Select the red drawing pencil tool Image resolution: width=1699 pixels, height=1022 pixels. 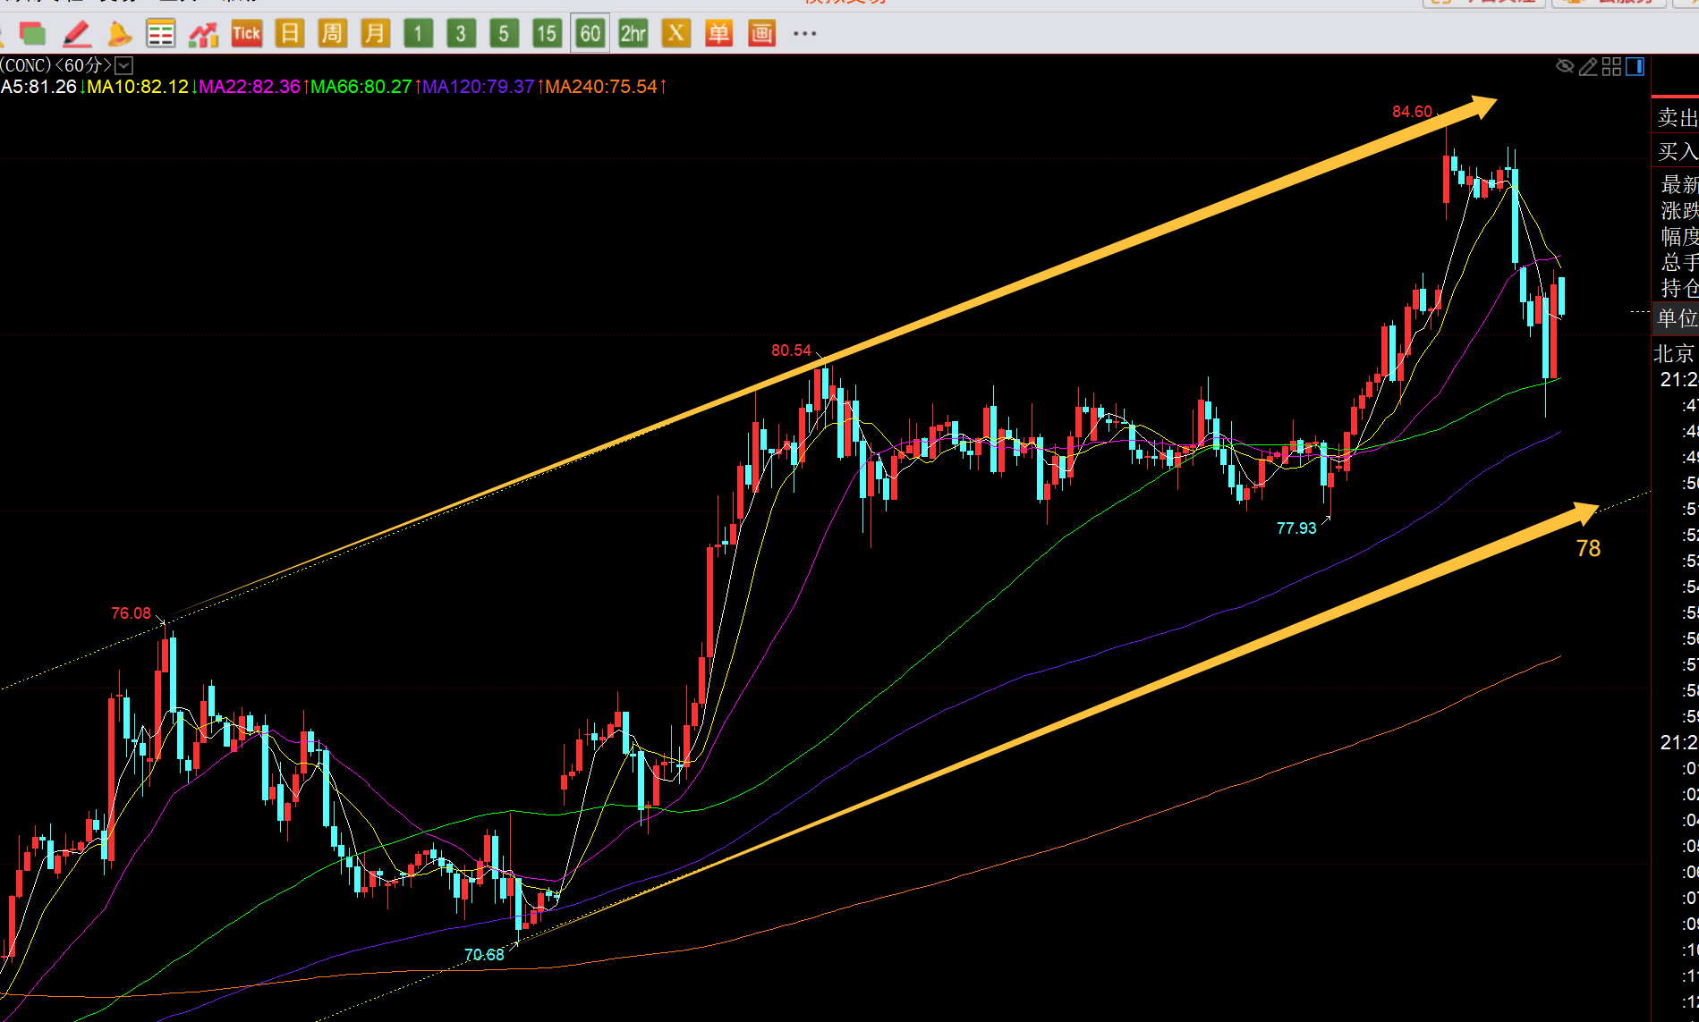point(76,34)
